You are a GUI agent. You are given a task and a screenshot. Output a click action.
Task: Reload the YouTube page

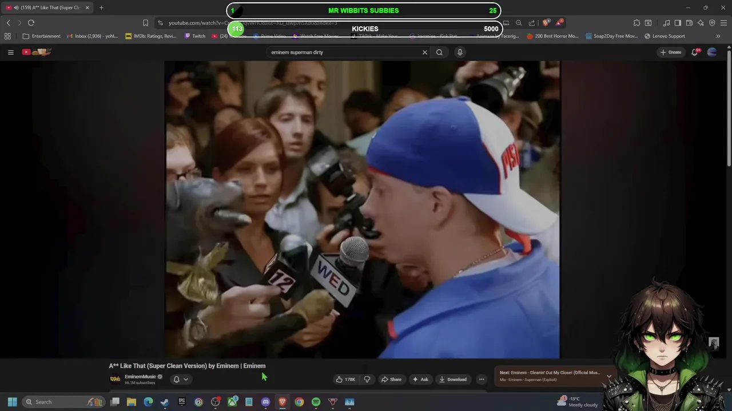point(31,23)
